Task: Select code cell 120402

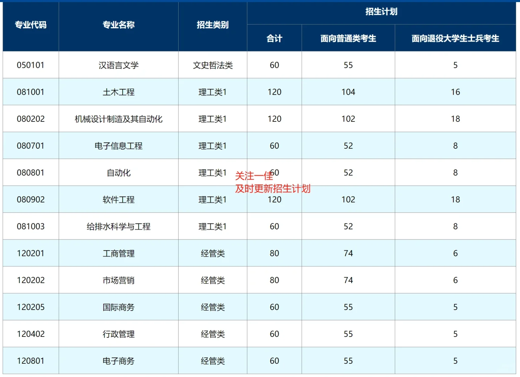Action: click(x=31, y=334)
